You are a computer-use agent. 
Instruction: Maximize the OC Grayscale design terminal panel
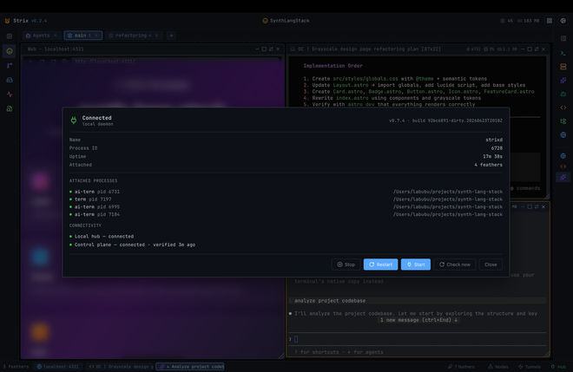point(530,49)
